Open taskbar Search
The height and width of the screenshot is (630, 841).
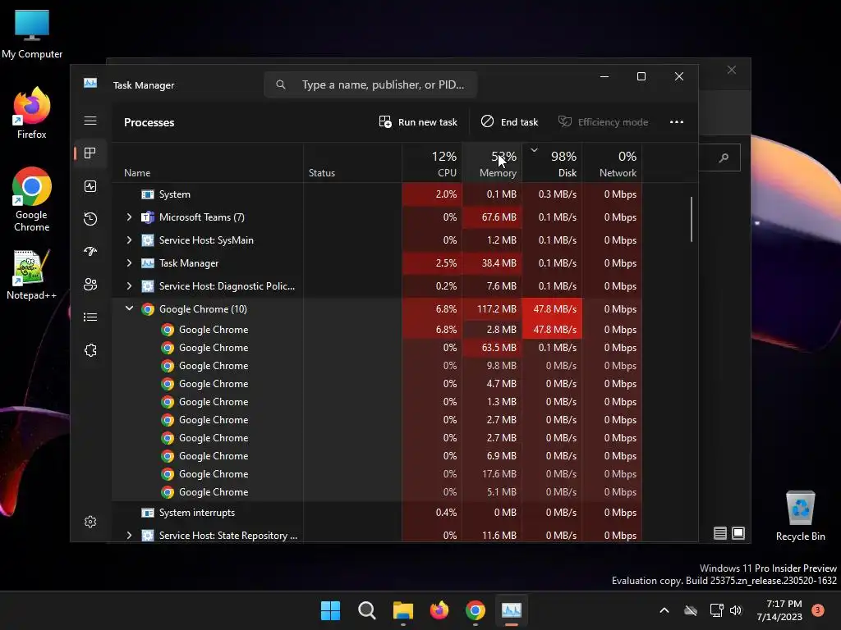[367, 610]
